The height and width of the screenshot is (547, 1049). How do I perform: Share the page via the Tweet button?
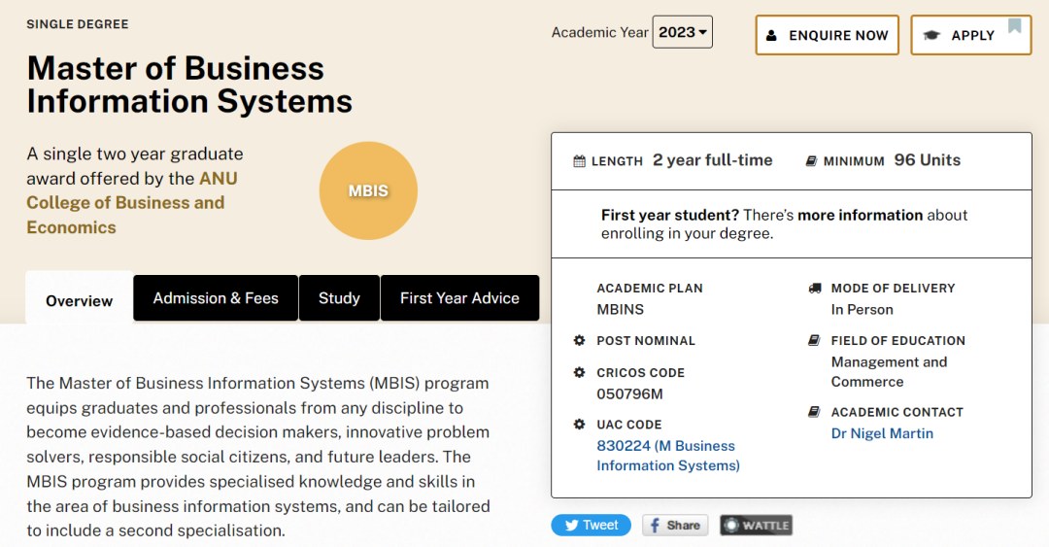click(x=591, y=525)
